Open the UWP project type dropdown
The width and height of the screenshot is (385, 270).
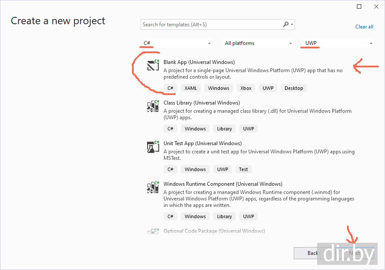[338, 43]
